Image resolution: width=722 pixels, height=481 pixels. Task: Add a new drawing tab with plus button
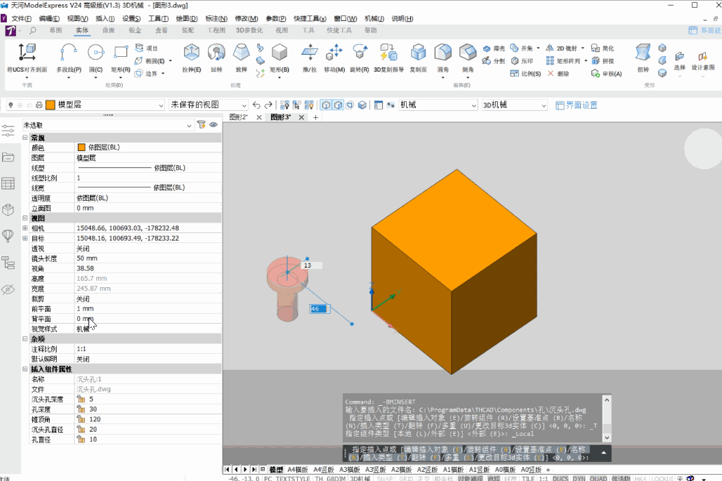tap(315, 117)
